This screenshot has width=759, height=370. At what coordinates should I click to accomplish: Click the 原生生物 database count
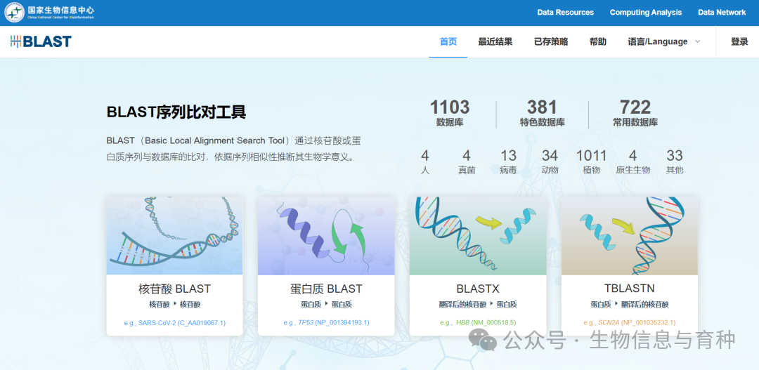(x=632, y=162)
